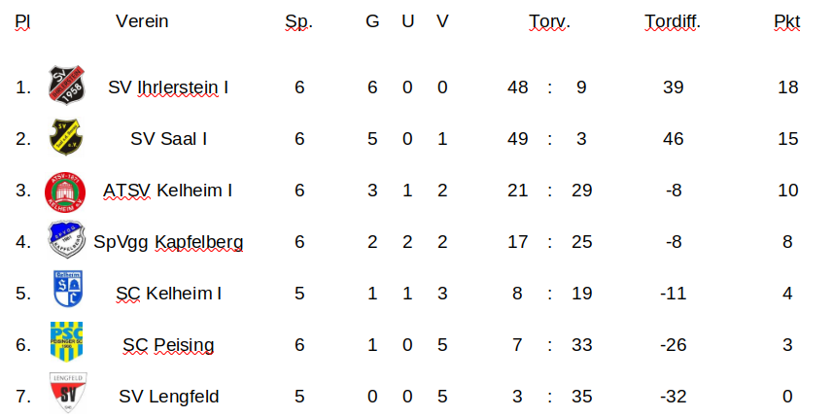Click SV Ihrlerstein's 18 points value
This screenshot has width=834, height=418.
(787, 87)
